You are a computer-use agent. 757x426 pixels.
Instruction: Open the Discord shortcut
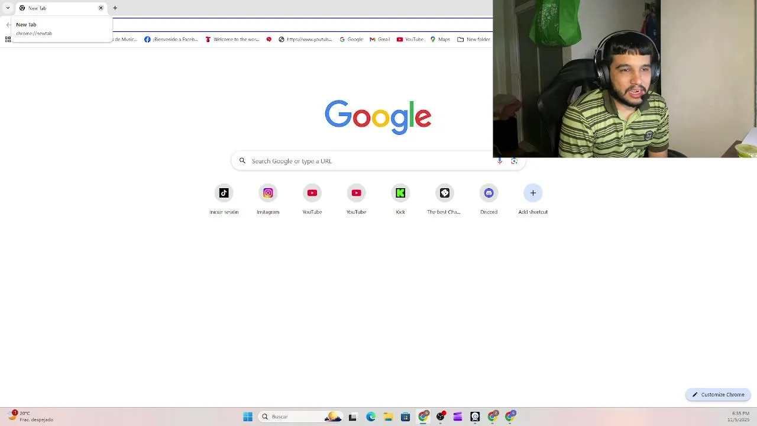489,199
